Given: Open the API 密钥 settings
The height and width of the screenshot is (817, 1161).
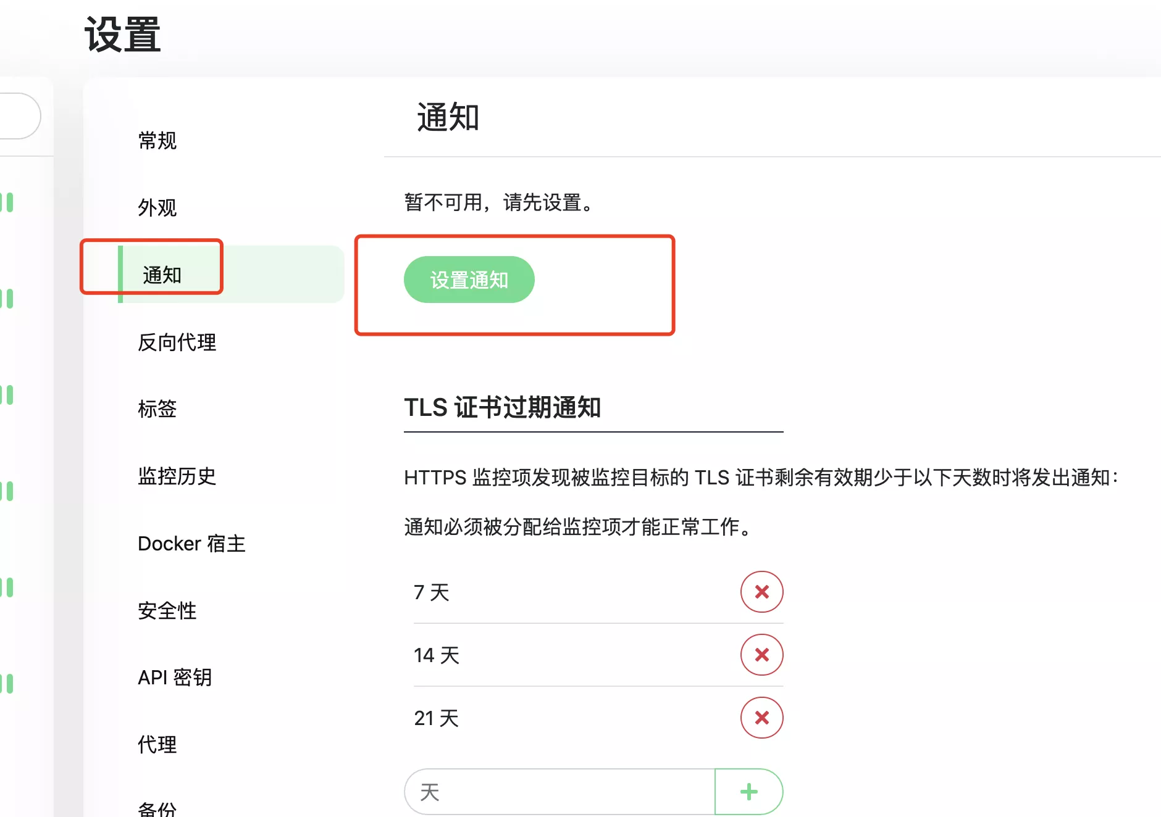Looking at the screenshot, I should point(175,678).
